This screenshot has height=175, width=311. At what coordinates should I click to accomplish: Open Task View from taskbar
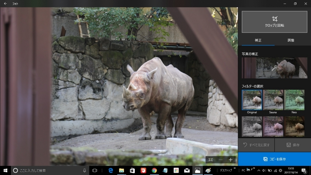click(95, 170)
